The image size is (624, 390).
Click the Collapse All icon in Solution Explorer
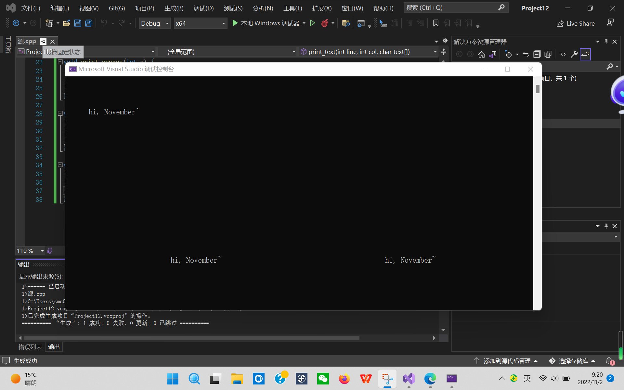click(x=537, y=54)
